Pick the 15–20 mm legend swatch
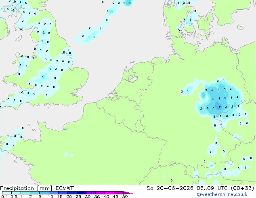Viewport: 256px width, 198px height. click(63, 193)
